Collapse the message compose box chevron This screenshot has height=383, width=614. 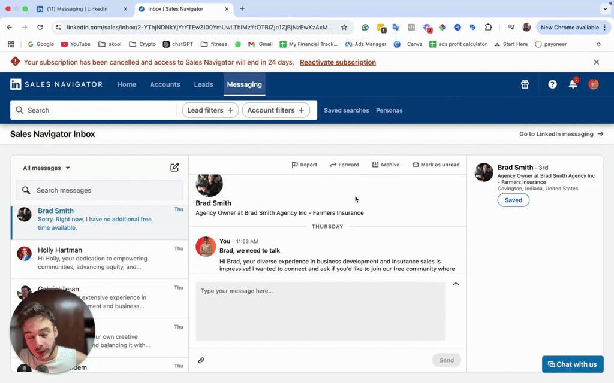[456, 284]
